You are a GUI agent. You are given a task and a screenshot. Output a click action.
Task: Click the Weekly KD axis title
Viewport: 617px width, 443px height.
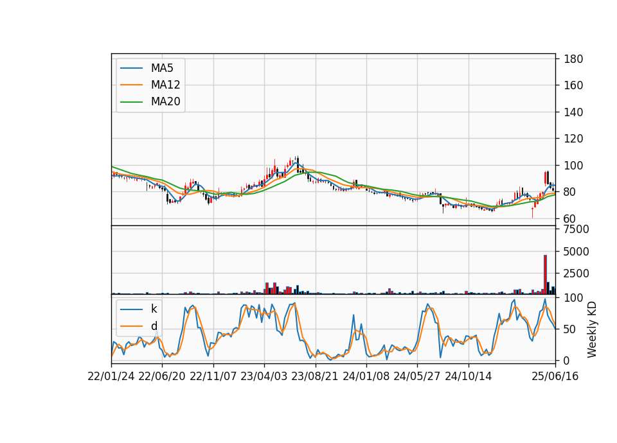click(x=591, y=329)
